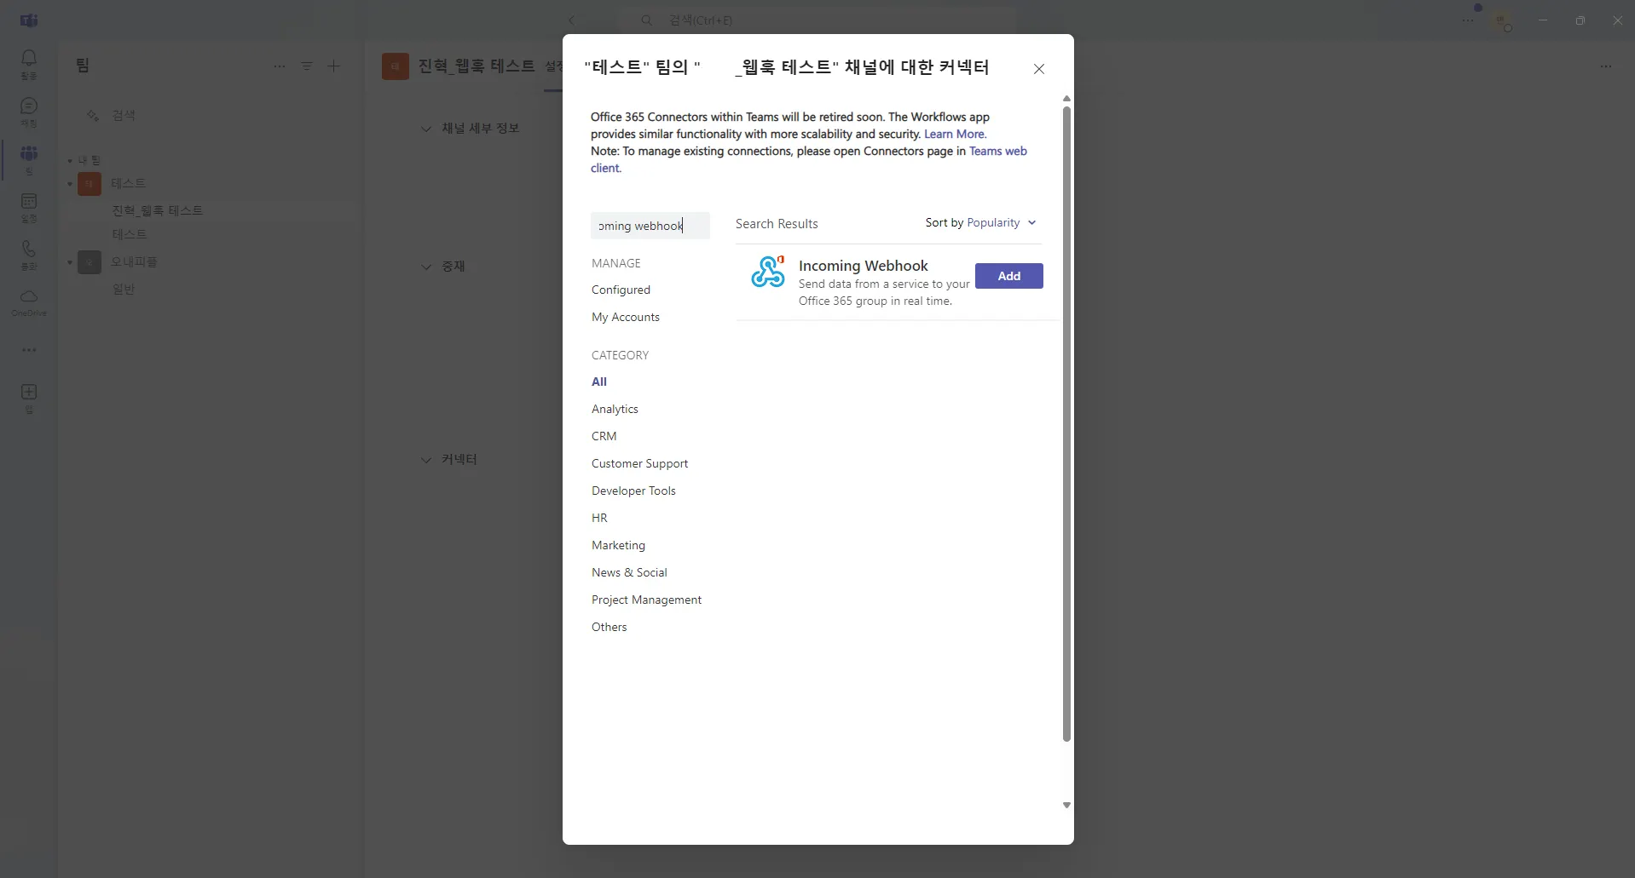Select the Project Management category
The height and width of the screenshot is (878, 1635).
pyautogui.click(x=646, y=600)
